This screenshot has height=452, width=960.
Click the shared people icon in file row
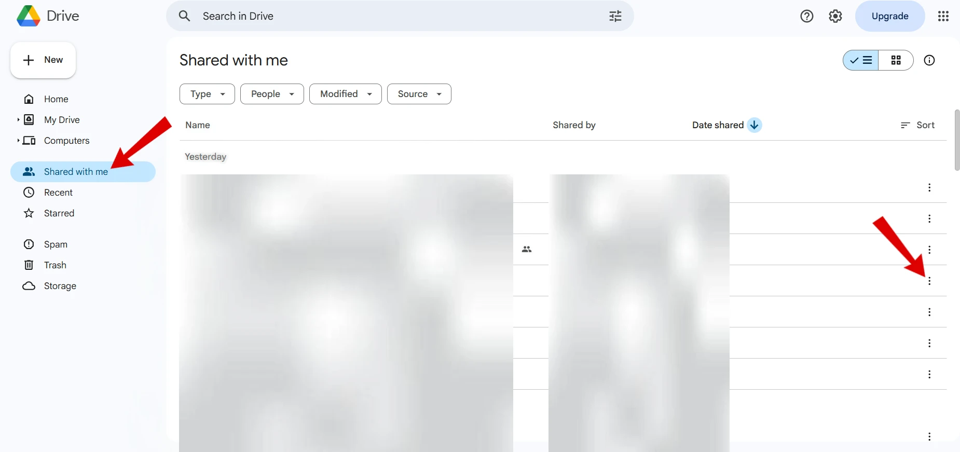[527, 249]
